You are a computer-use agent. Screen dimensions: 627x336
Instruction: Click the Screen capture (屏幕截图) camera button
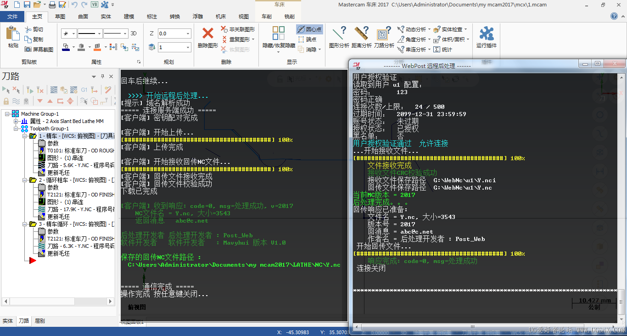(x=39, y=49)
